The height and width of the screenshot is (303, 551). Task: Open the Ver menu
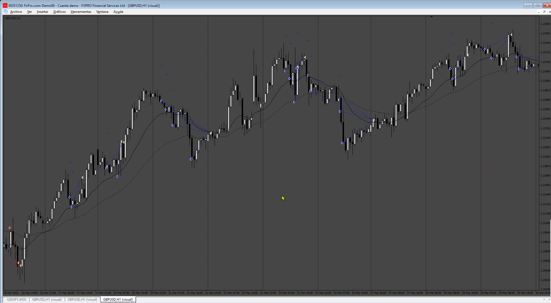point(30,12)
